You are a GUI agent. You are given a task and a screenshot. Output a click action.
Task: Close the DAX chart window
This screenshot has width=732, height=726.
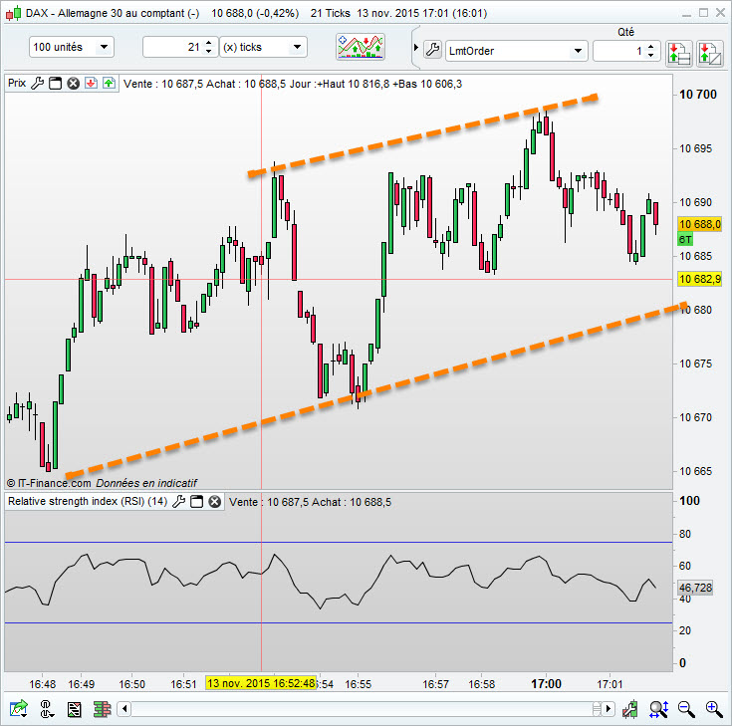(720, 13)
